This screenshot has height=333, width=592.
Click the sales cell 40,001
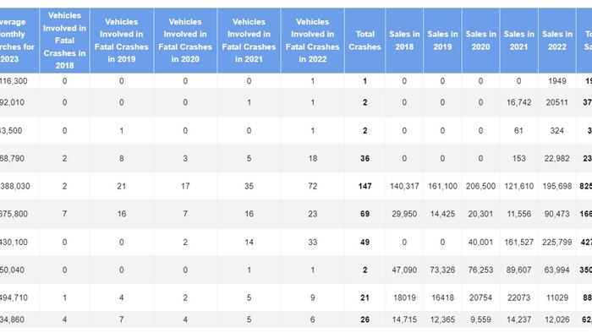tap(480, 242)
